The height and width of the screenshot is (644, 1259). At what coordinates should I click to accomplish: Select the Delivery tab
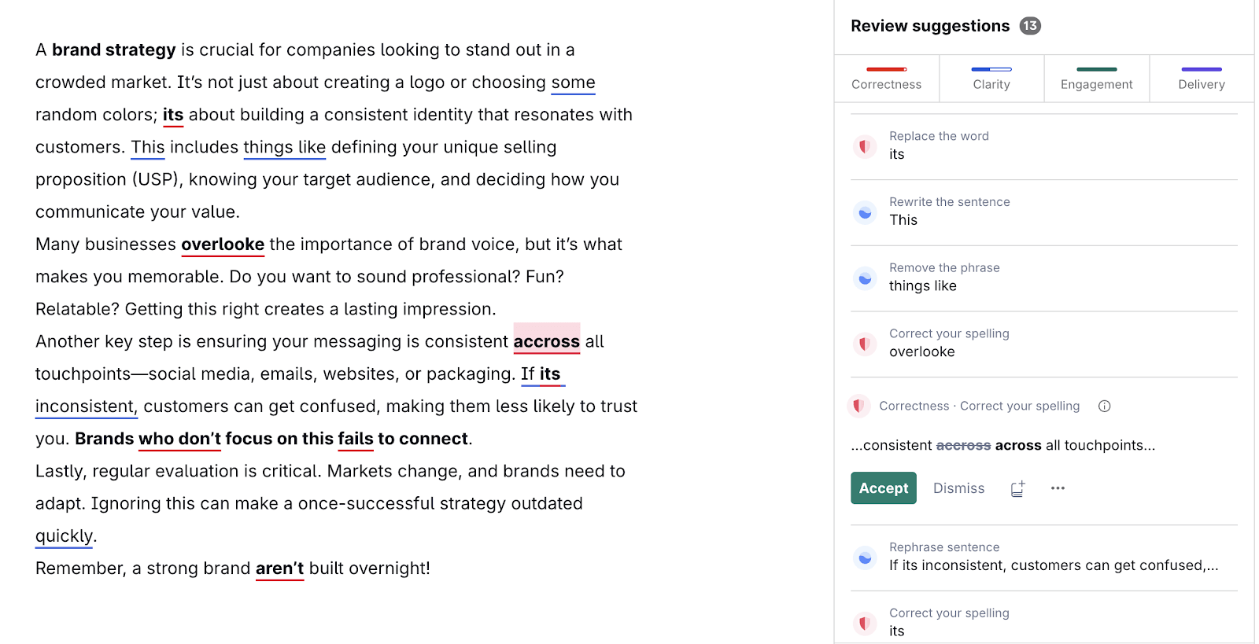click(x=1202, y=79)
